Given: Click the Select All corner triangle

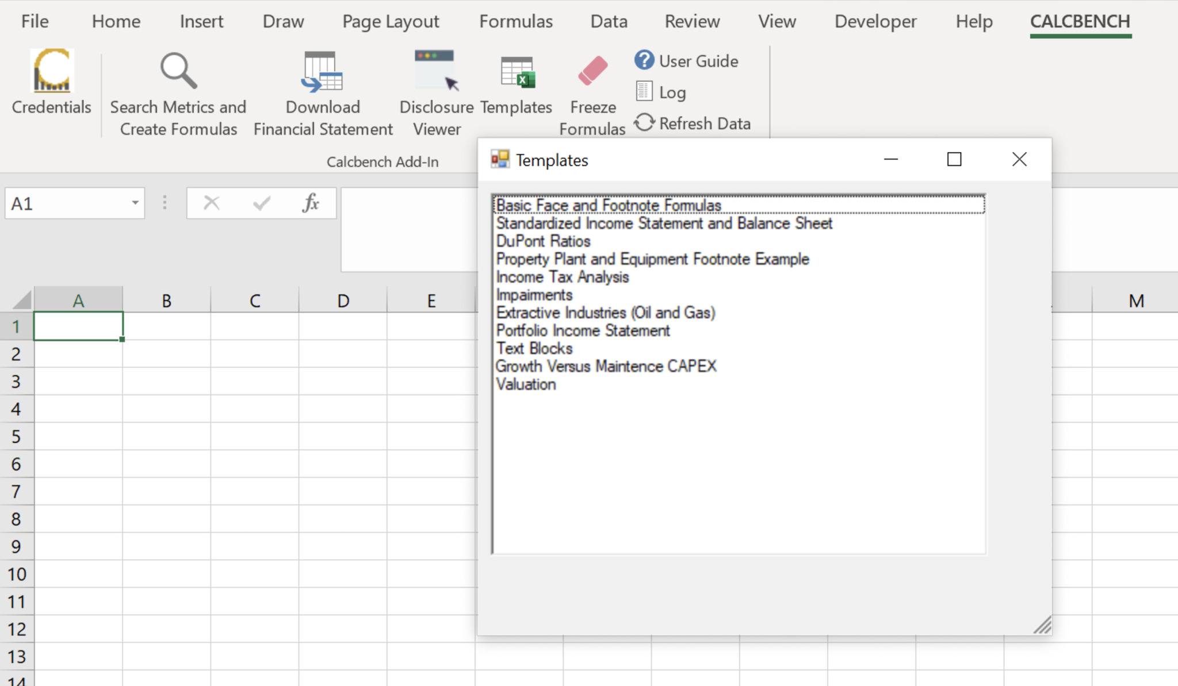Looking at the screenshot, I should 22,300.
